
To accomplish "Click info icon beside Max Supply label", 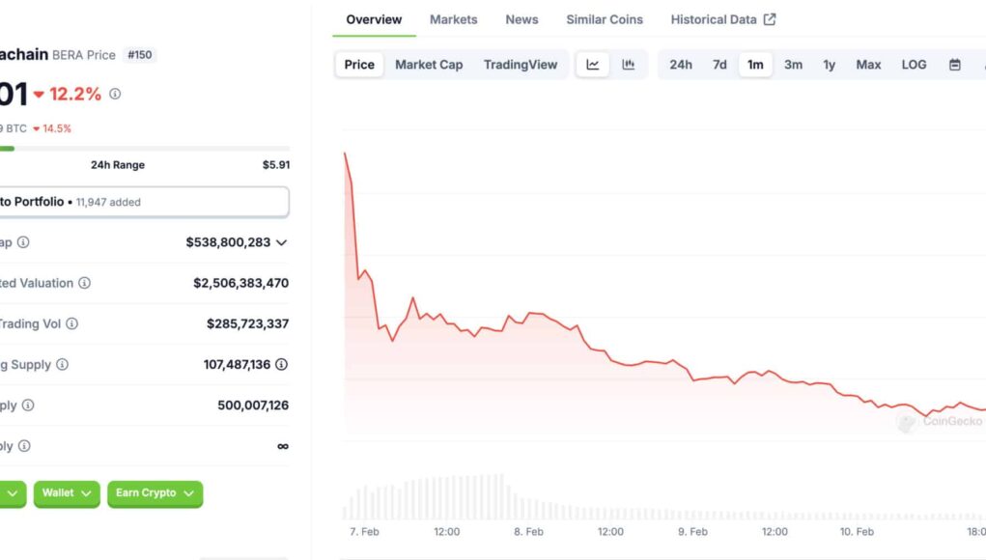I will pyautogui.click(x=24, y=446).
